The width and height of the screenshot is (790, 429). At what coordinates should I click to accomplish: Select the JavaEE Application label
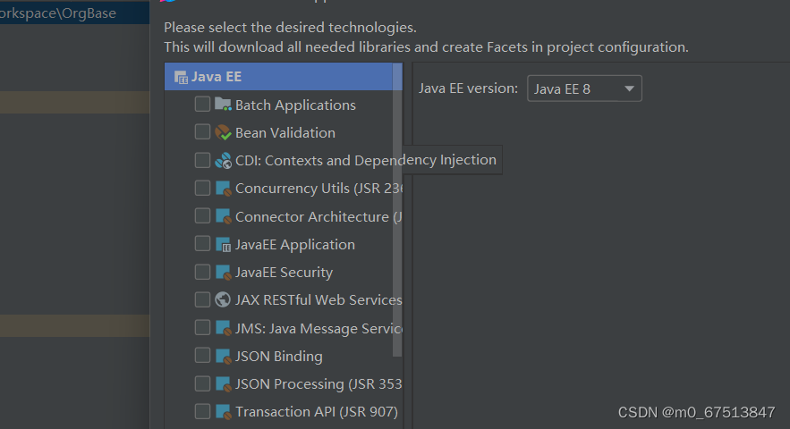click(x=294, y=245)
